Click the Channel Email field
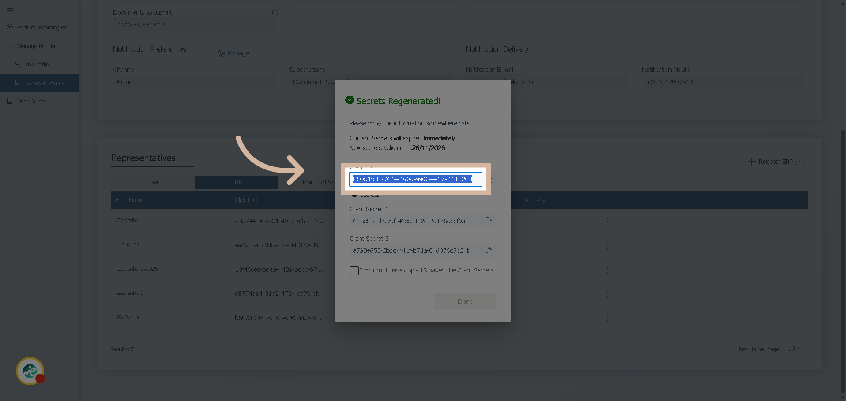 tap(194, 82)
